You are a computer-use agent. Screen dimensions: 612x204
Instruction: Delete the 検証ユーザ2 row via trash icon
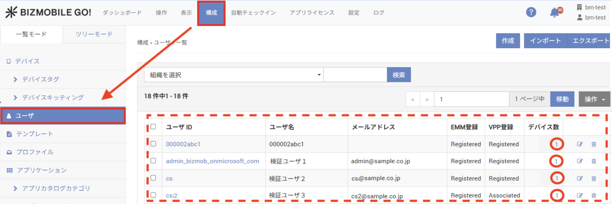click(594, 178)
